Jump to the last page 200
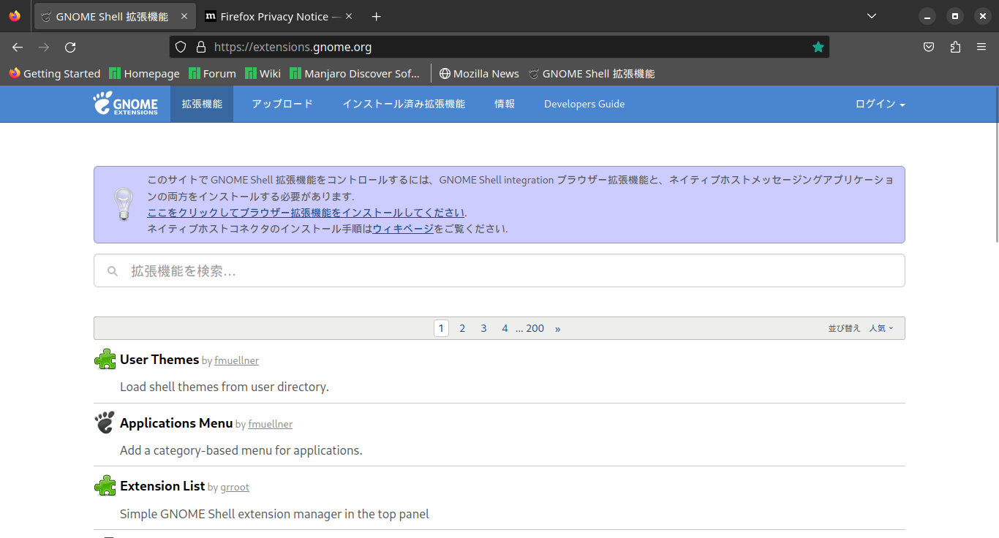This screenshot has width=999, height=538. pyautogui.click(x=535, y=328)
